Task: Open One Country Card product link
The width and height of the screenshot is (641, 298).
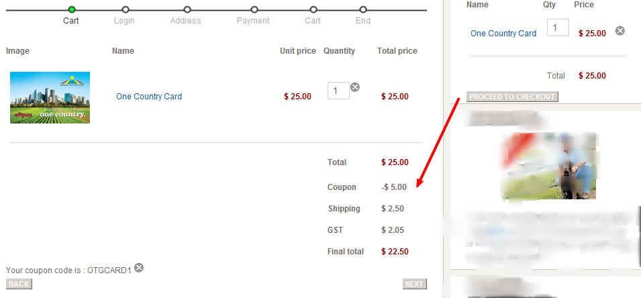Action: pyautogui.click(x=149, y=97)
